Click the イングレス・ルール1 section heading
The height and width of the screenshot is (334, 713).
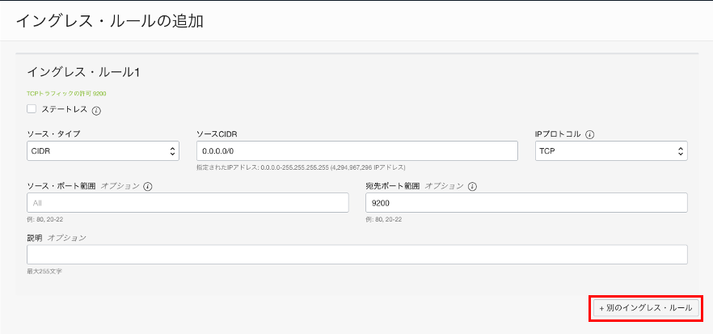pos(83,73)
